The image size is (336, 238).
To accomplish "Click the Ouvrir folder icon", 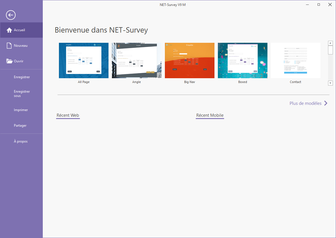I will coord(9,61).
